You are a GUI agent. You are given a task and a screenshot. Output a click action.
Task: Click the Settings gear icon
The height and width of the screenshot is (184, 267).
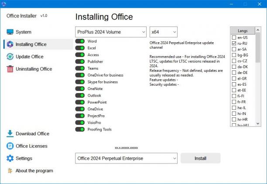tap(10, 158)
